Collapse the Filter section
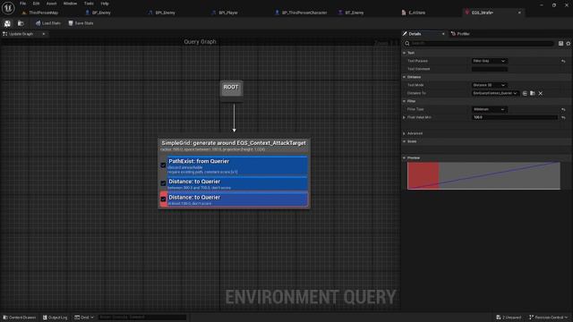Viewport: 573px width, 322px height. (404, 101)
